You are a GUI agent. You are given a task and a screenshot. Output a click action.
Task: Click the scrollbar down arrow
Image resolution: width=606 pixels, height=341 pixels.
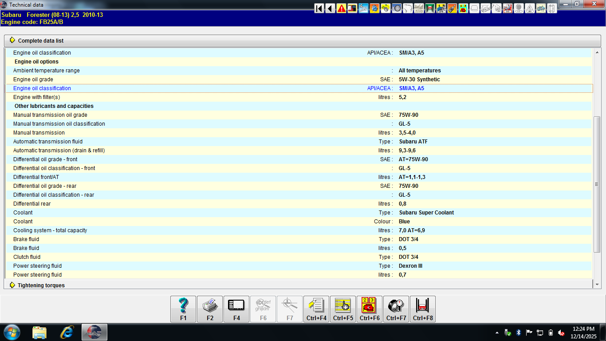pyautogui.click(x=597, y=285)
